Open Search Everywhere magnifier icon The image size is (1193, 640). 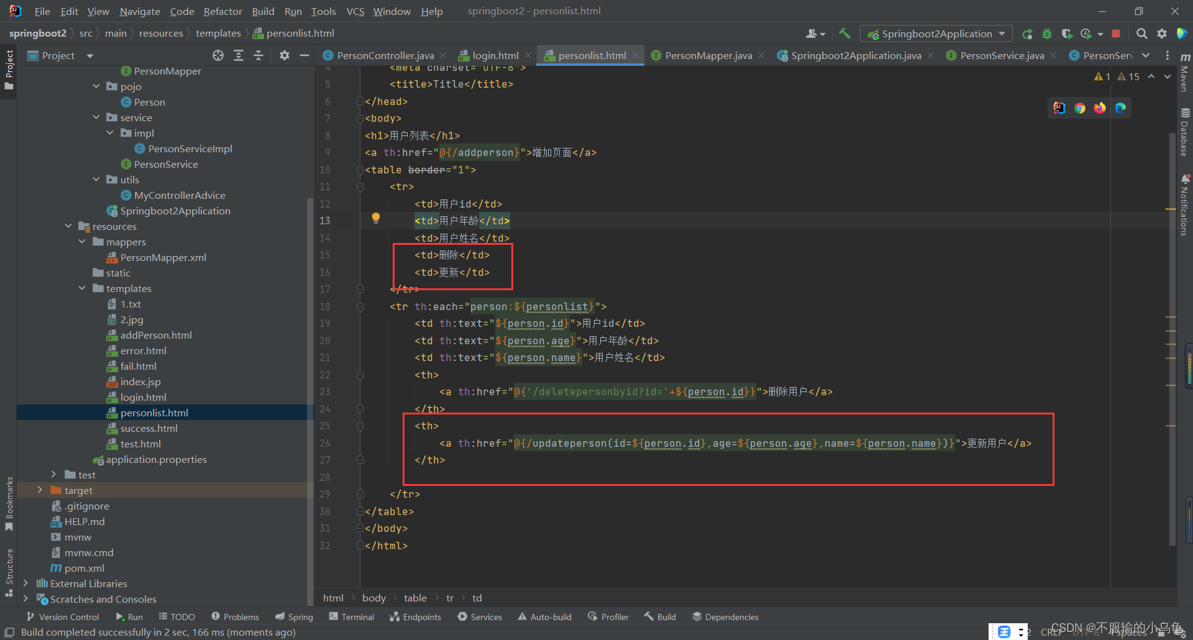(1141, 34)
